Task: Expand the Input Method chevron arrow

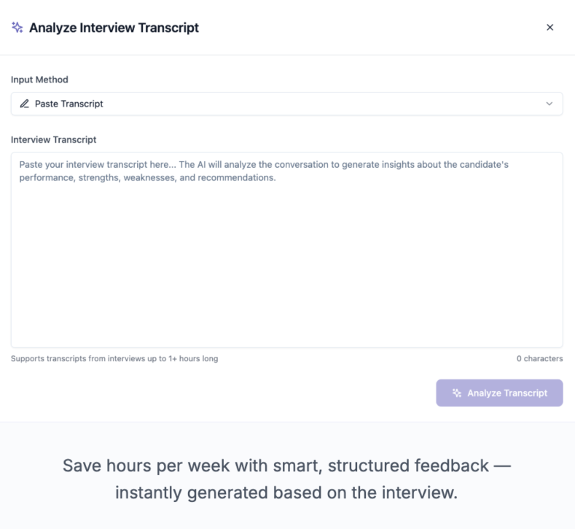Action: click(549, 104)
